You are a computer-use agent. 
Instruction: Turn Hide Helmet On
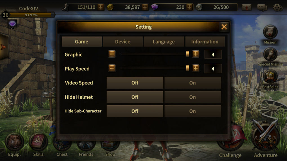(193, 97)
